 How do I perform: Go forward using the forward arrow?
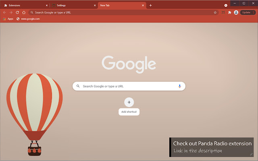(11, 12)
